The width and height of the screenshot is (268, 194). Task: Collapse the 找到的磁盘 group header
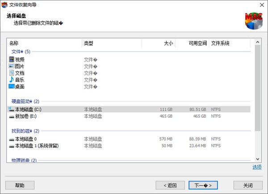(x=25, y=131)
